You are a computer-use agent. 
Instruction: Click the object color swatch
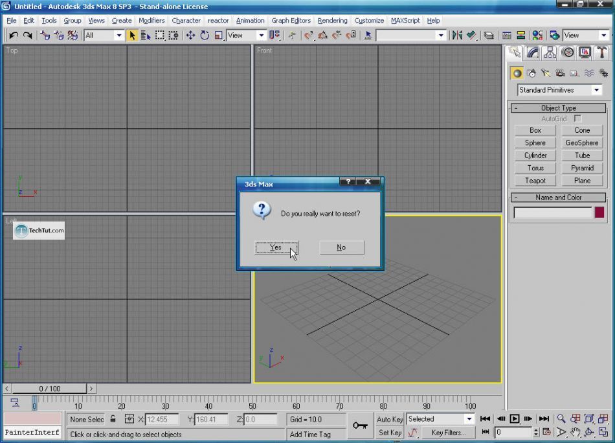click(599, 212)
